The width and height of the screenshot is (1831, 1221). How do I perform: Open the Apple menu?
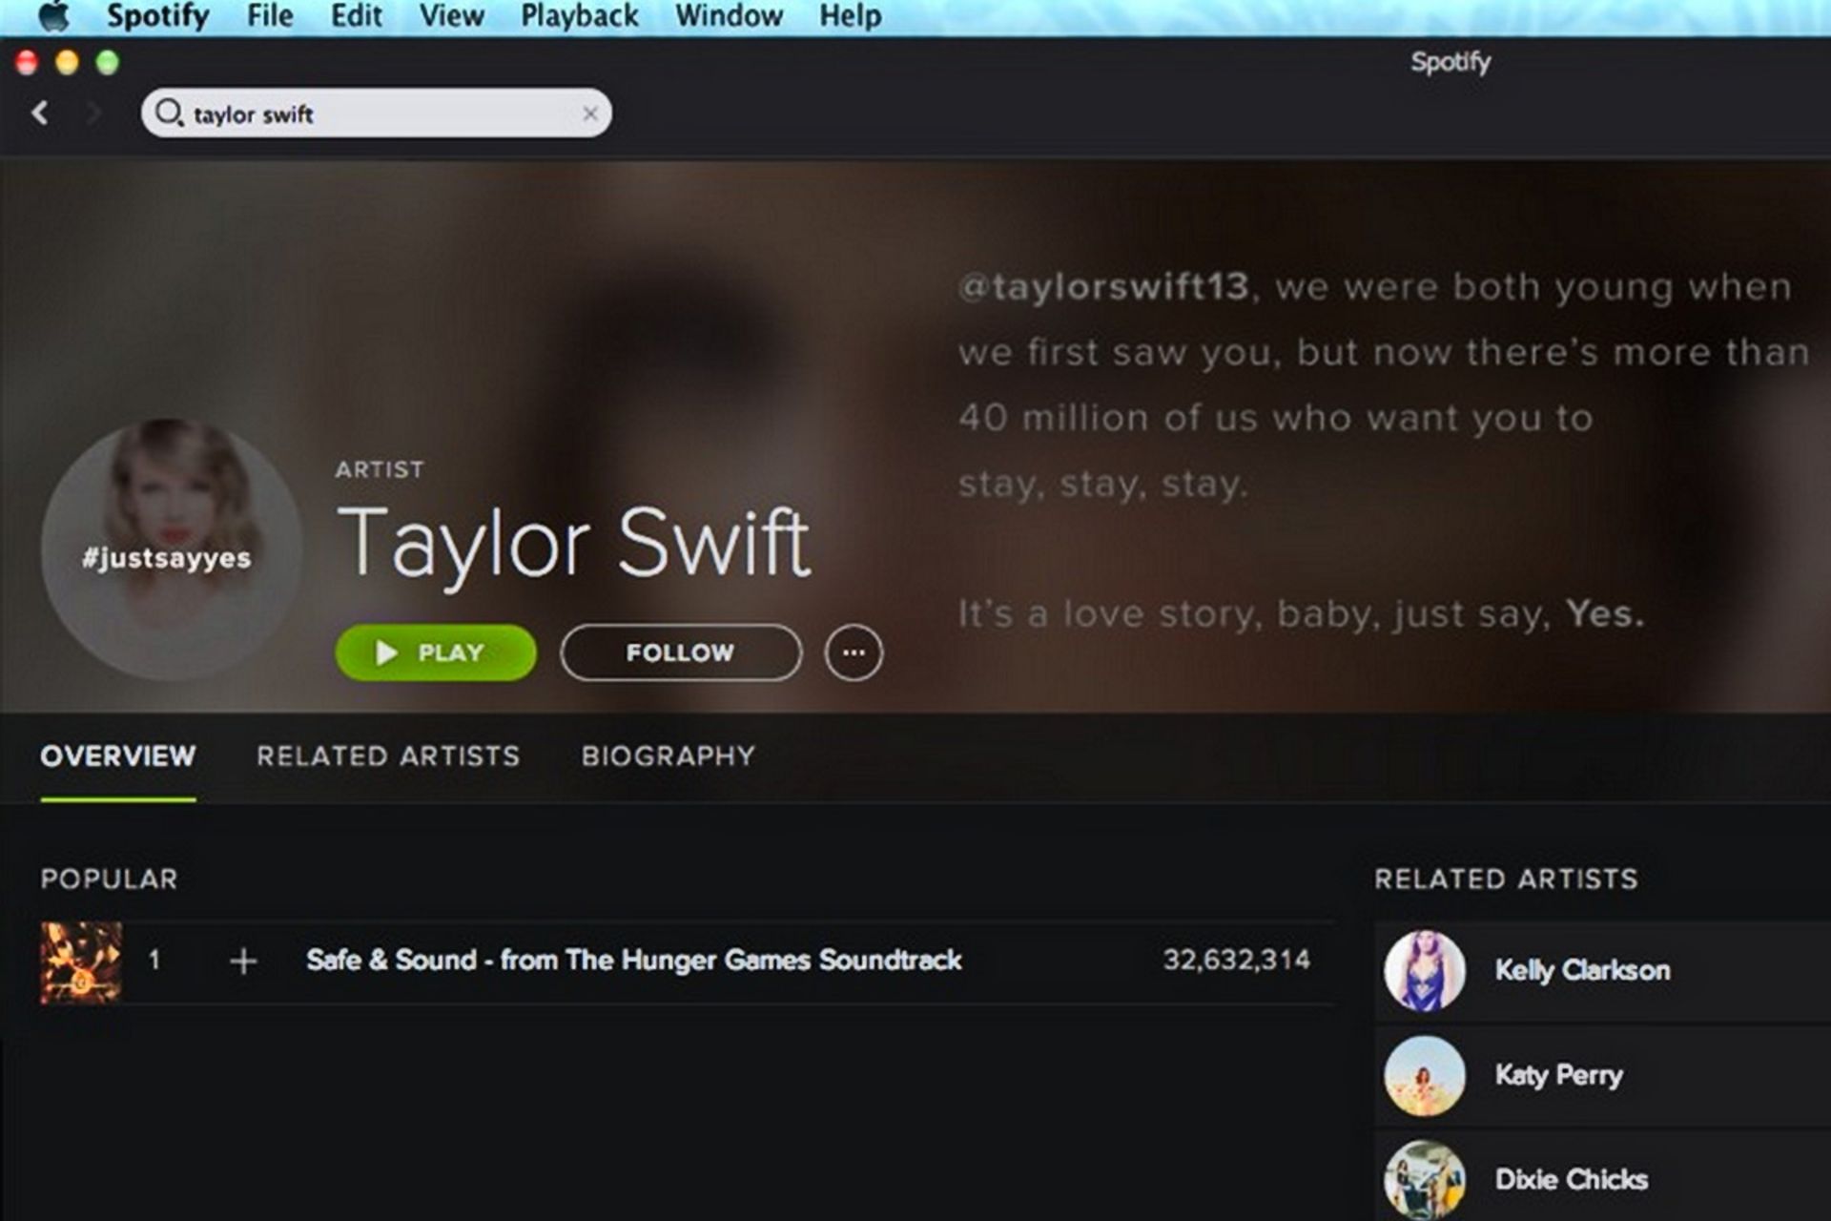tap(53, 16)
